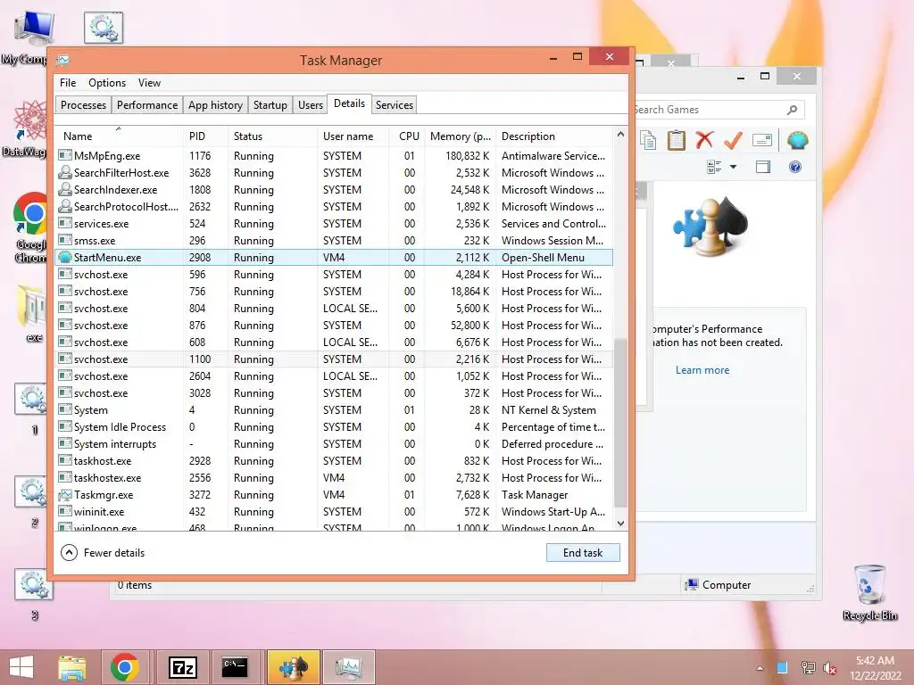Select the taskhostex.exe process
The width and height of the screenshot is (914, 685).
tap(334, 478)
